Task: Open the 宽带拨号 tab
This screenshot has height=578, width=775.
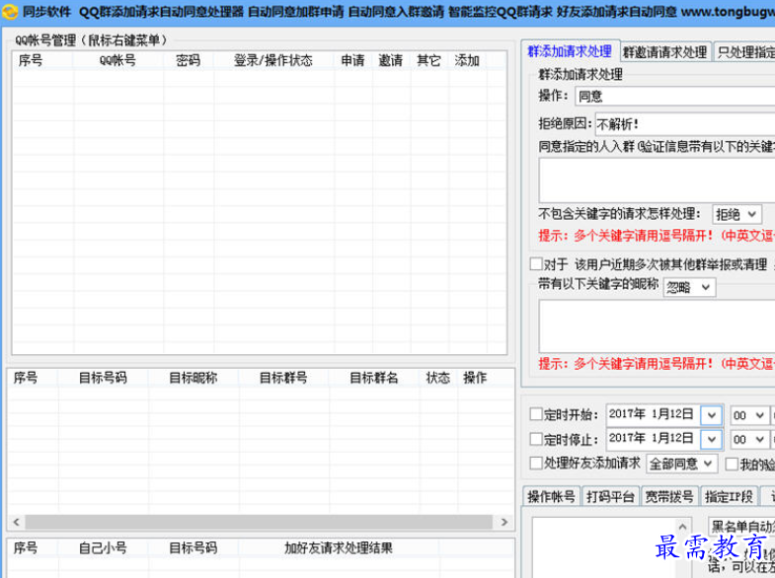Action: tap(669, 496)
